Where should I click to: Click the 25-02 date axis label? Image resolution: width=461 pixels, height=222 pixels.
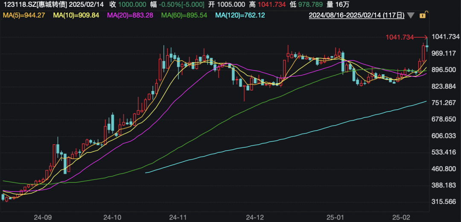[402, 217]
